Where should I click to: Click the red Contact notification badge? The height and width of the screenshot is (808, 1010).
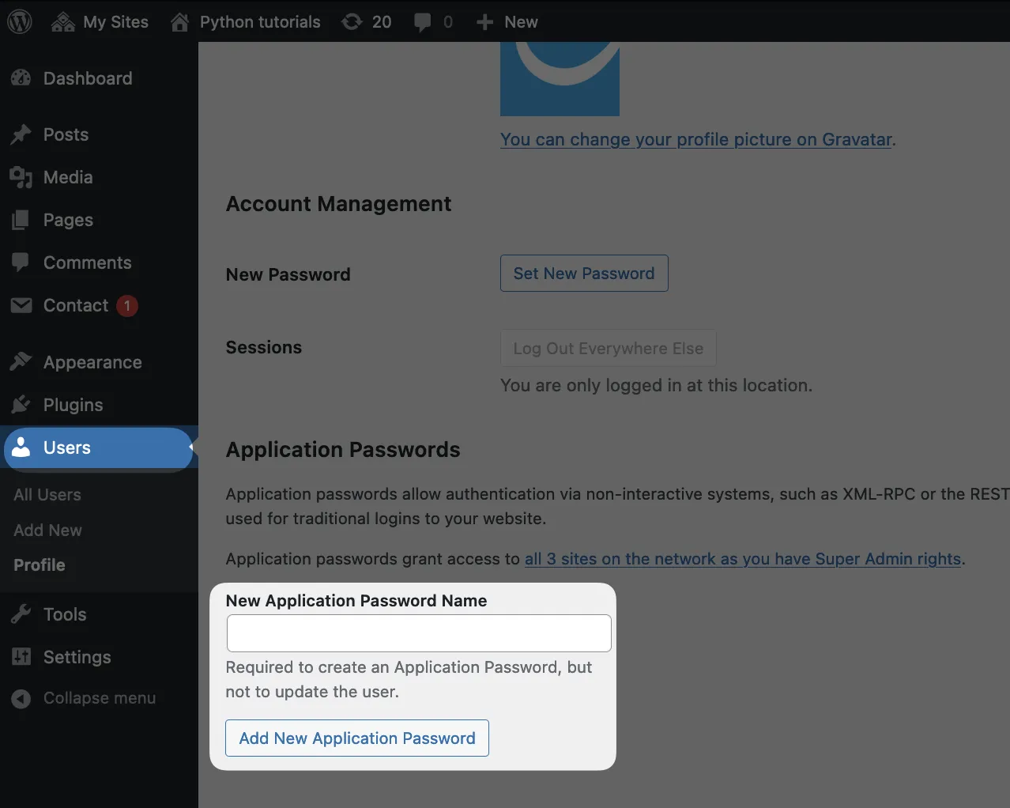127,305
